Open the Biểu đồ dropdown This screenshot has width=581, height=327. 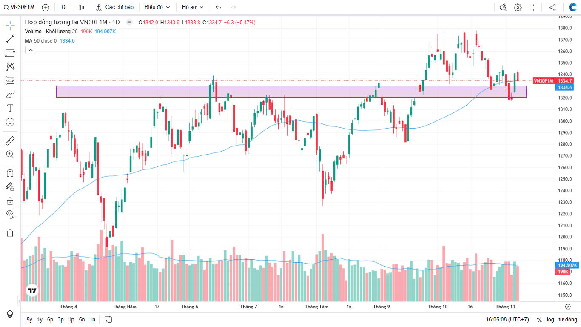[x=157, y=7]
